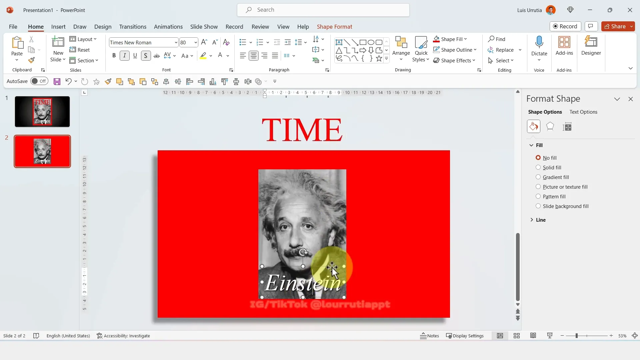Open Size & Properties icon in Format Shape
Viewport: 640px width, 360px height.
(x=567, y=127)
